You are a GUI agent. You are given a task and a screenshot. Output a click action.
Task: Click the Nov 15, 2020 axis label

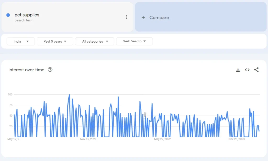(88, 139)
